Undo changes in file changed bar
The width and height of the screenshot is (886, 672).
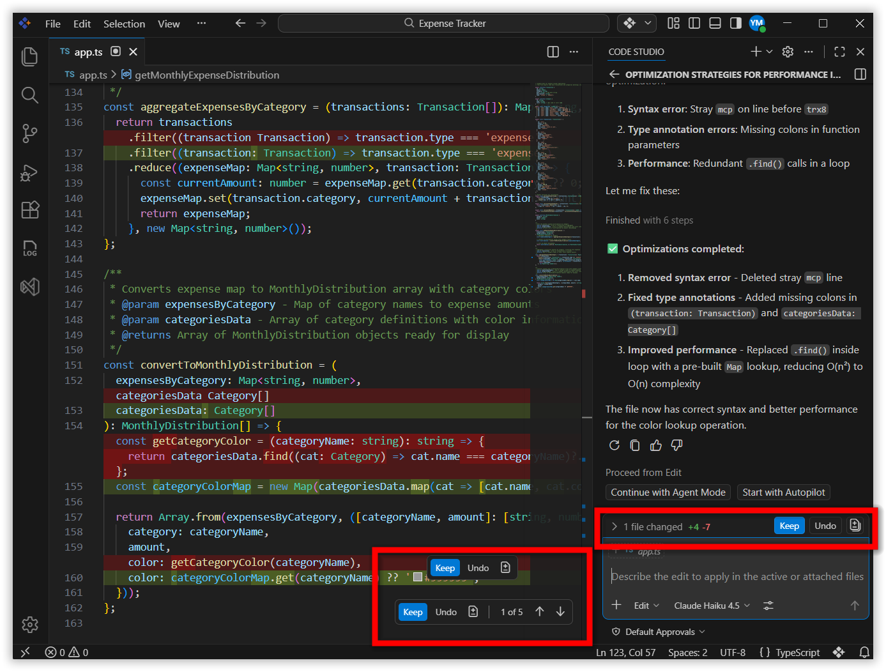pos(825,526)
